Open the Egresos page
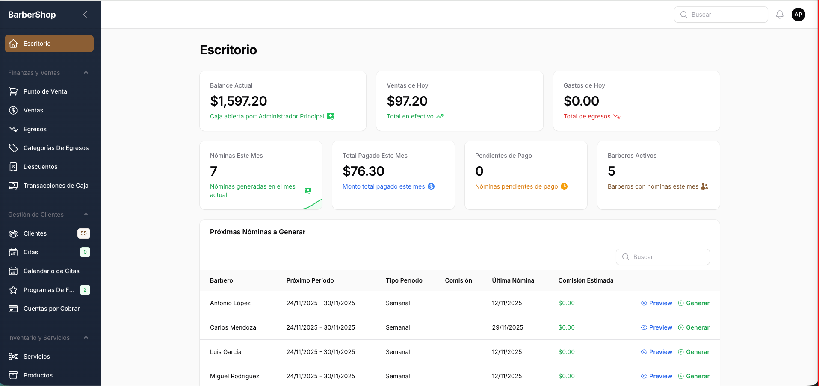The image size is (819, 386). (x=49, y=129)
